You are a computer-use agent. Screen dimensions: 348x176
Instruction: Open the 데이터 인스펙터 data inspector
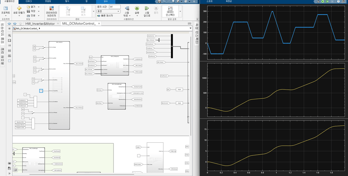click(x=170, y=12)
